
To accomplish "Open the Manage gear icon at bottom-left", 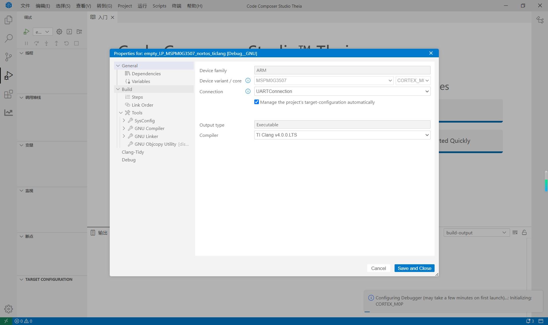I will (9, 309).
